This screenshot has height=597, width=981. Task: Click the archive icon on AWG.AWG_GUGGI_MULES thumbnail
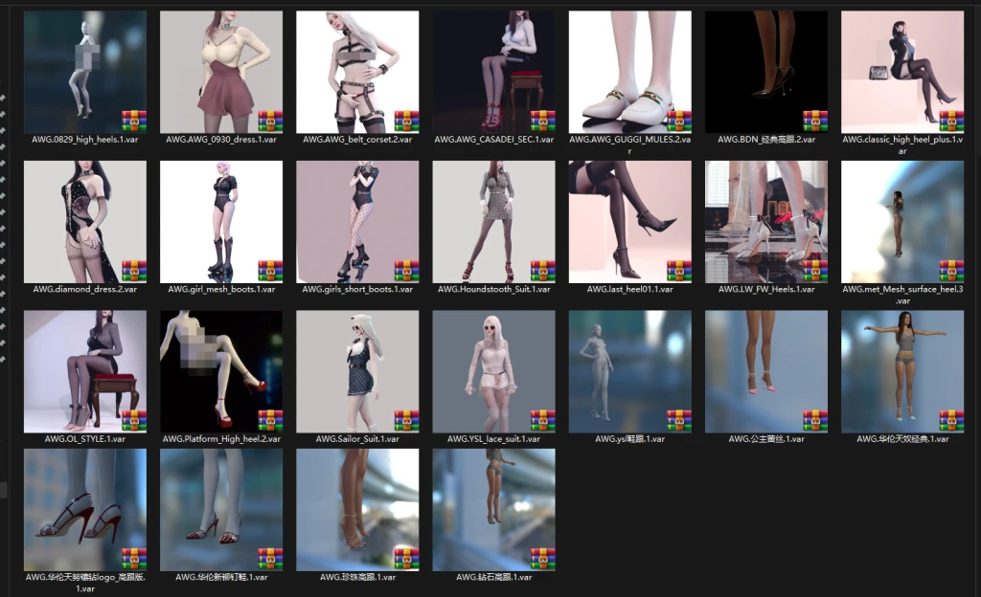tap(679, 121)
